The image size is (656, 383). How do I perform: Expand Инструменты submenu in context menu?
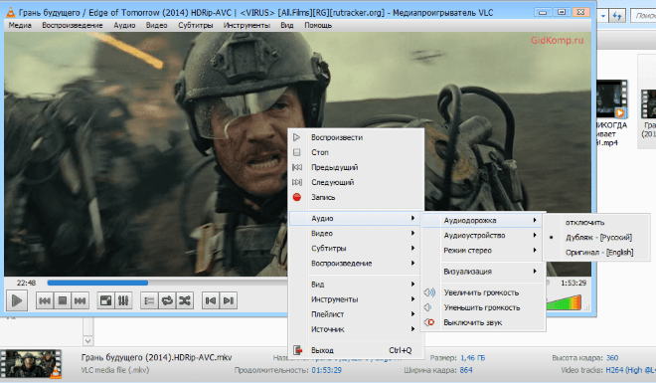357,299
